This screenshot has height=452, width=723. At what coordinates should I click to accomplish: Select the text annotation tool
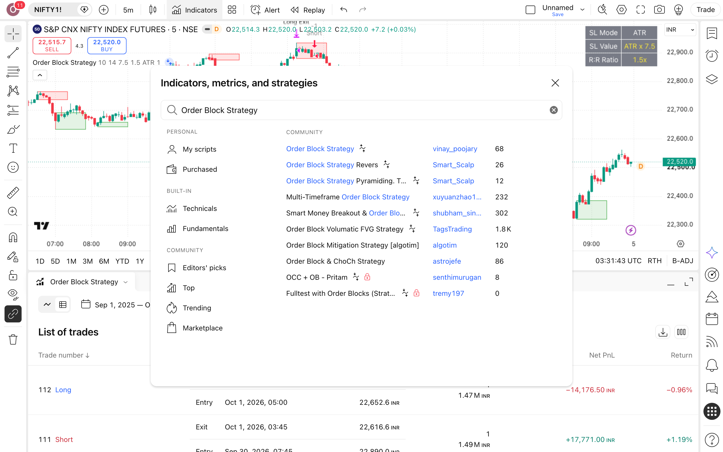[13, 148]
